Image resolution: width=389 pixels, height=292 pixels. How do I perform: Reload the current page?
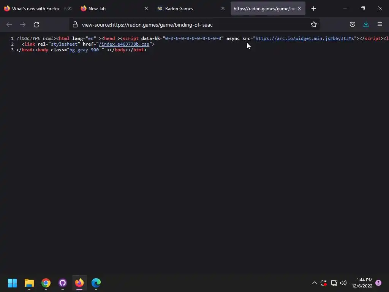pyautogui.click(x=36, y=25)
